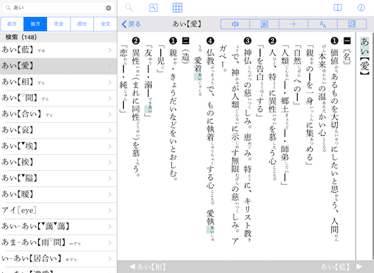Click chevron on the あい【相】 row

pyautogui.click(x=109, y=82)
